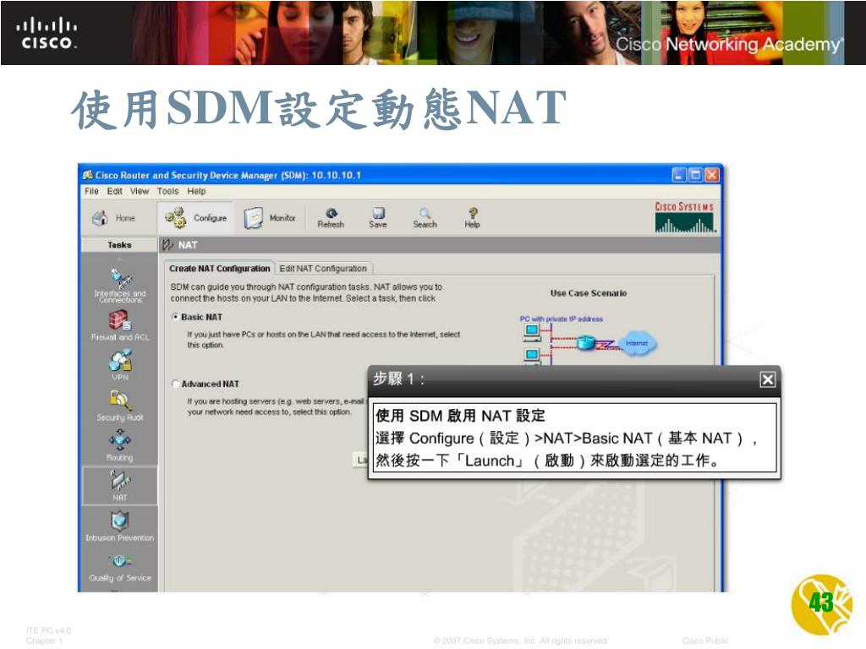Open the Help menu

196,192
